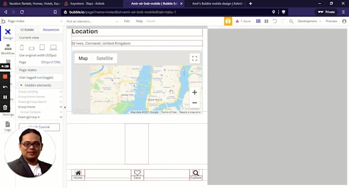Image resolution: width=349 pixels, height=188 pixels.
Task: Select mobile landscape view icon
Action: (32, 48)
